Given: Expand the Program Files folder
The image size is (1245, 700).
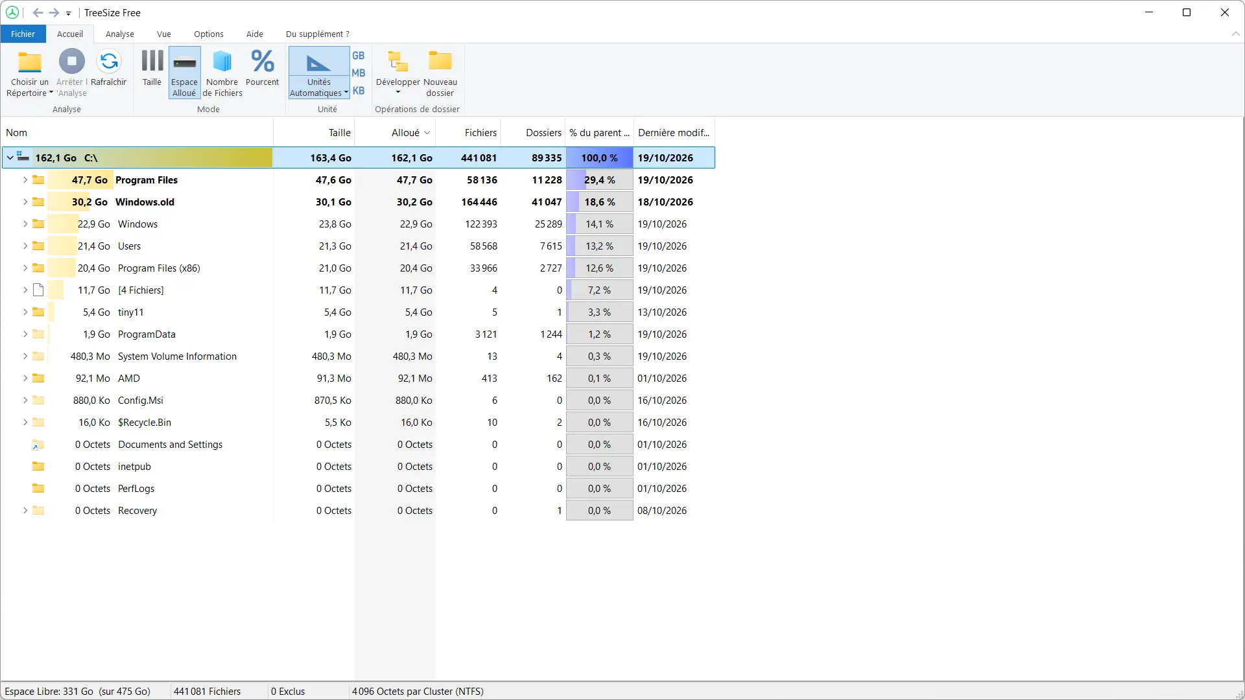Looking at the screenshot, I should [x=25, y=180].
